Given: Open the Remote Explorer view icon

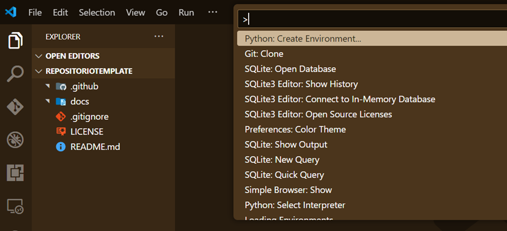Looking at the screenshot, I should tap(15, 206).
